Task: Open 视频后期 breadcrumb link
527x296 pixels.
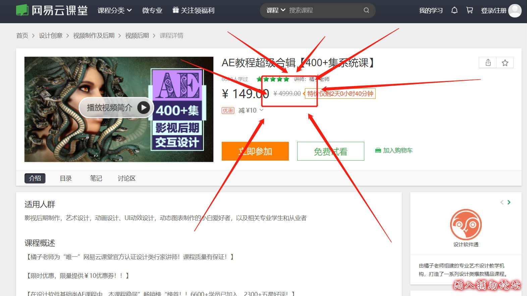Action: (137, 36)
